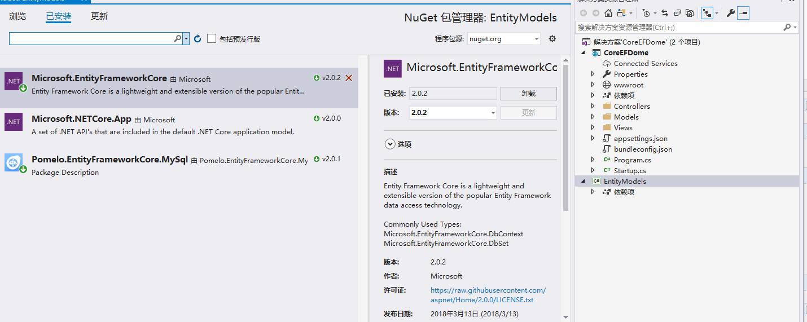Click the solution/folder view switch icon
The image size is (807, 322).
[621, 13]
